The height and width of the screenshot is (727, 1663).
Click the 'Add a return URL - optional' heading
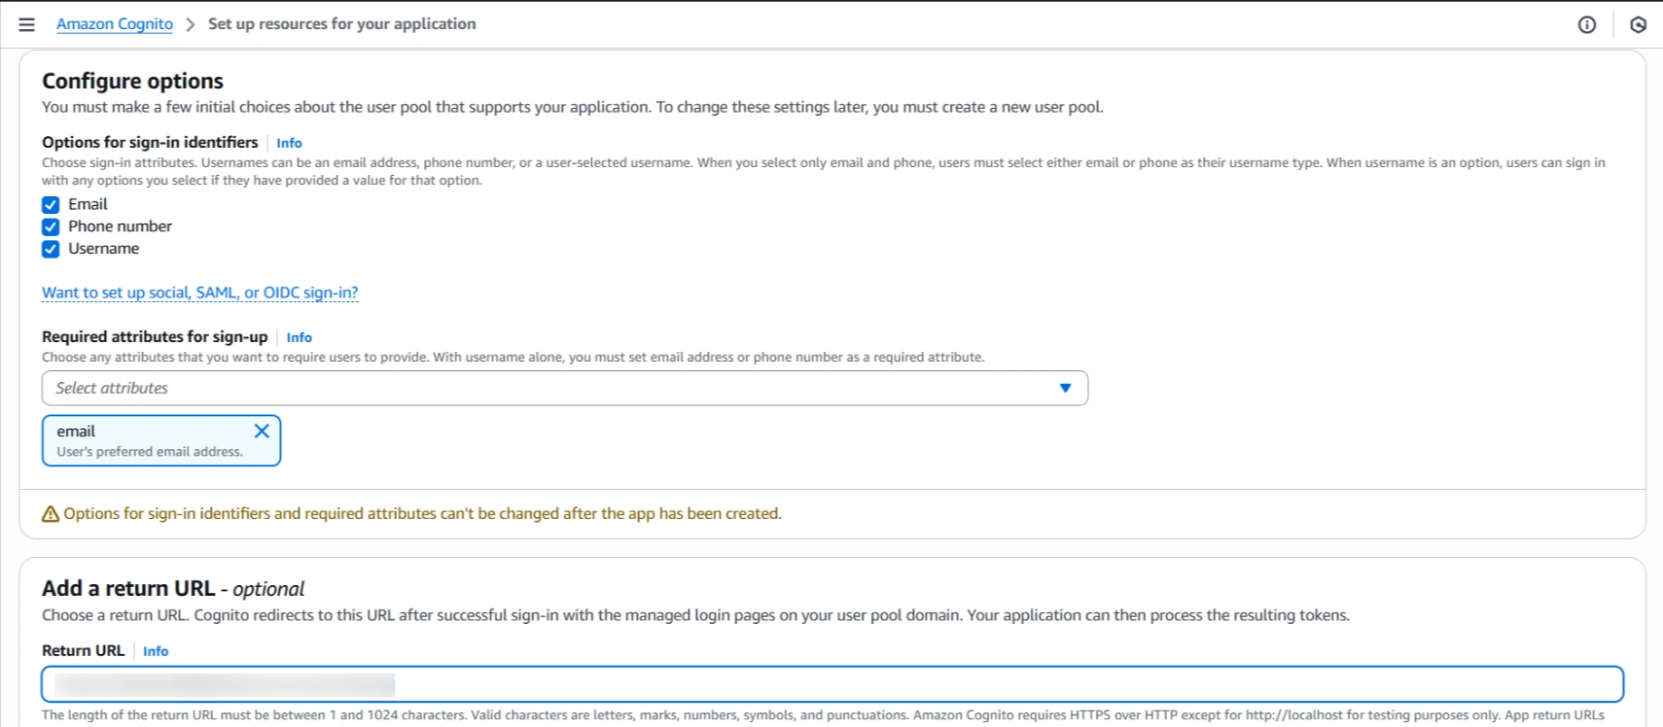click(x=173, y=589)
